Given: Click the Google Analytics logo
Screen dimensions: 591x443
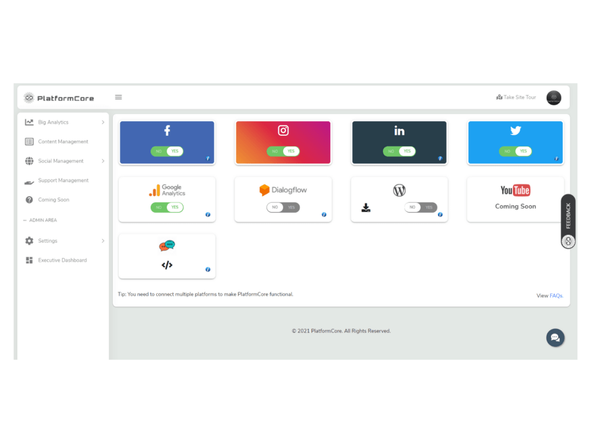Looking at the screenshot, I should point(167,190).
